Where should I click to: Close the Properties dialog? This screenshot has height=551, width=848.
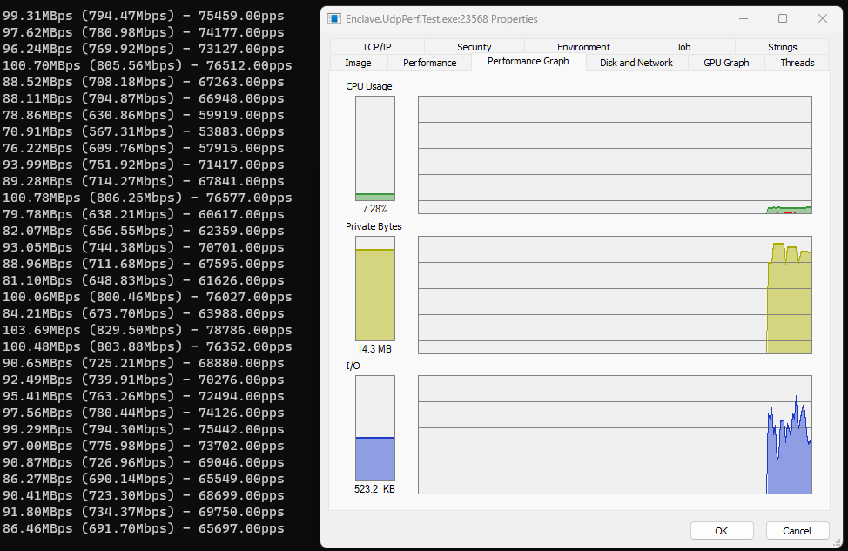tap(823, 19)
